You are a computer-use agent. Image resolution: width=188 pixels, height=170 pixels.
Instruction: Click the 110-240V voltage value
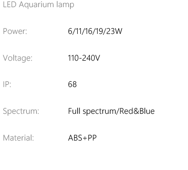(84, 58)
